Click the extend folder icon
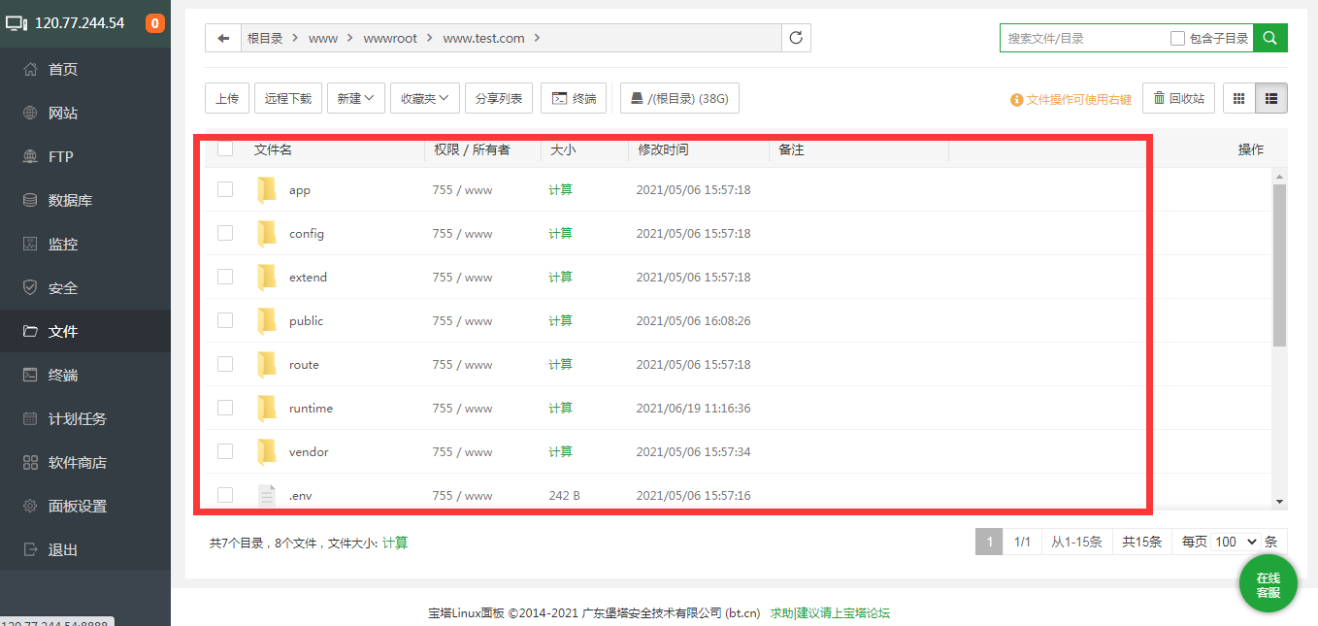Viewport: 1318px width, 626px height. pyautogui.click(x=267, y=277)
